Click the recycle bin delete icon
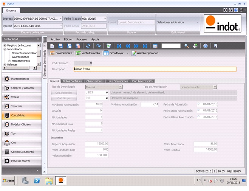Viewport: 249px width, 191px height. tap(108, 46)
